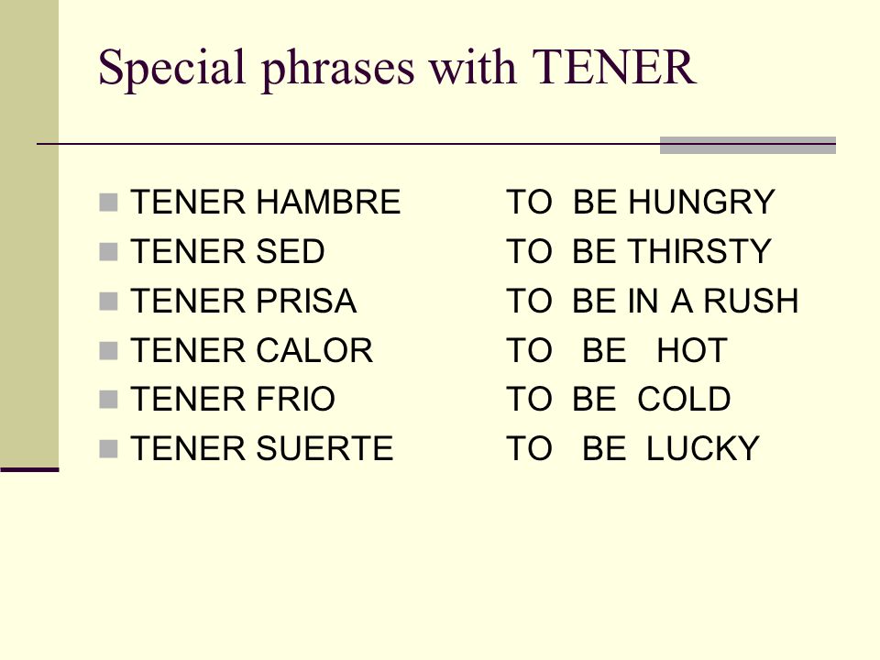Click the bullet beside TENER PRISA
The image size is (880, 660).
tap(108, 302)
